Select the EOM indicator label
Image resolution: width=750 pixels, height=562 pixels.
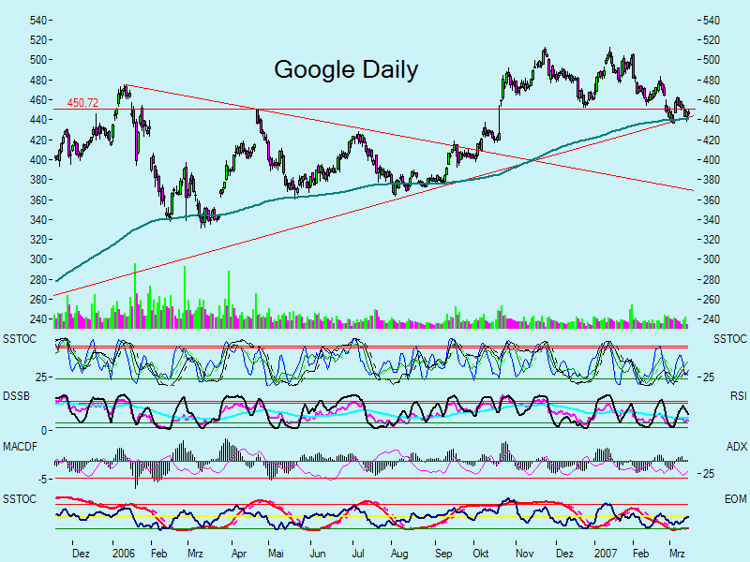[x=736, y=499]
